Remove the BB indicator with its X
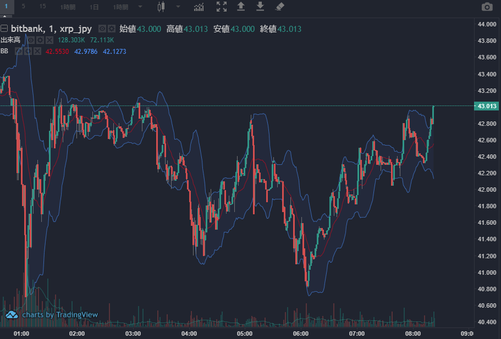This screenshot has width=501, height=339. click(37, 51)
